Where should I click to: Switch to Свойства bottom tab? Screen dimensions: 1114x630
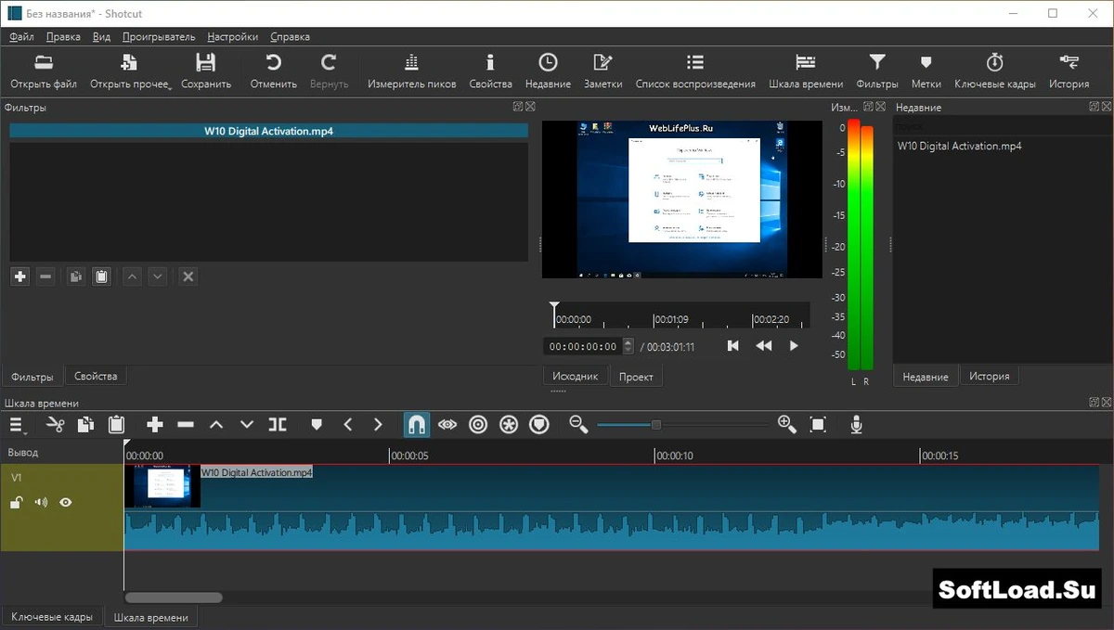pyautogui.click(x=96, y=376)
